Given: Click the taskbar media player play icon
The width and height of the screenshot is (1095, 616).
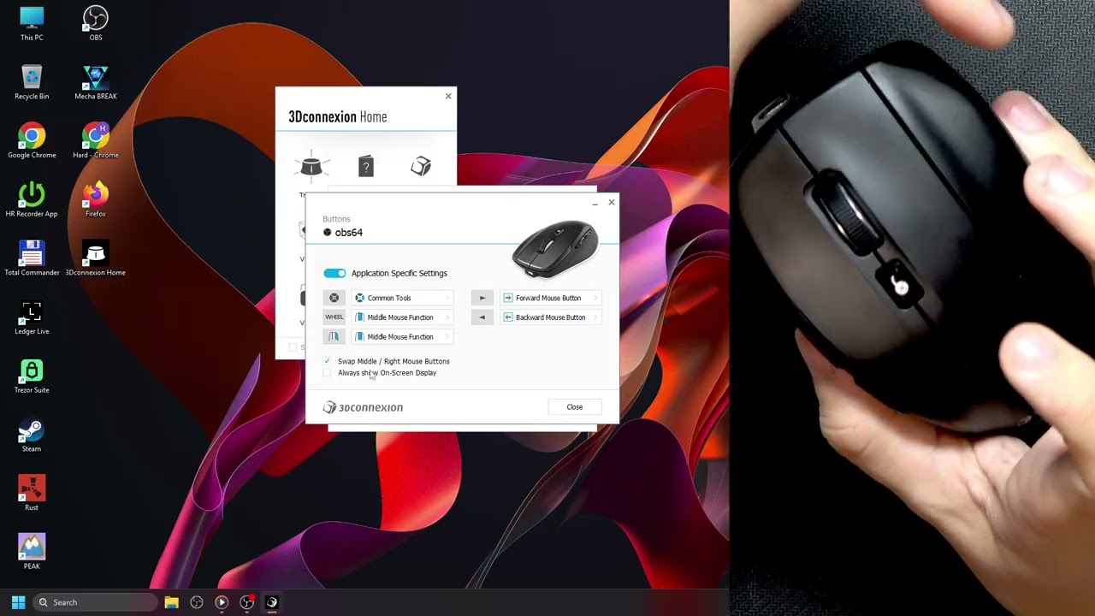Looking at the screenshot, I should (222, 602).
